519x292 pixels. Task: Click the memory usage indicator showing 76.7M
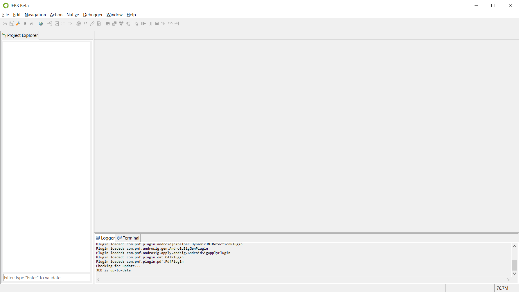[x=502, y=288]
